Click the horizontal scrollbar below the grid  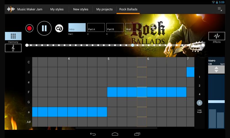(x=116, y=128)
